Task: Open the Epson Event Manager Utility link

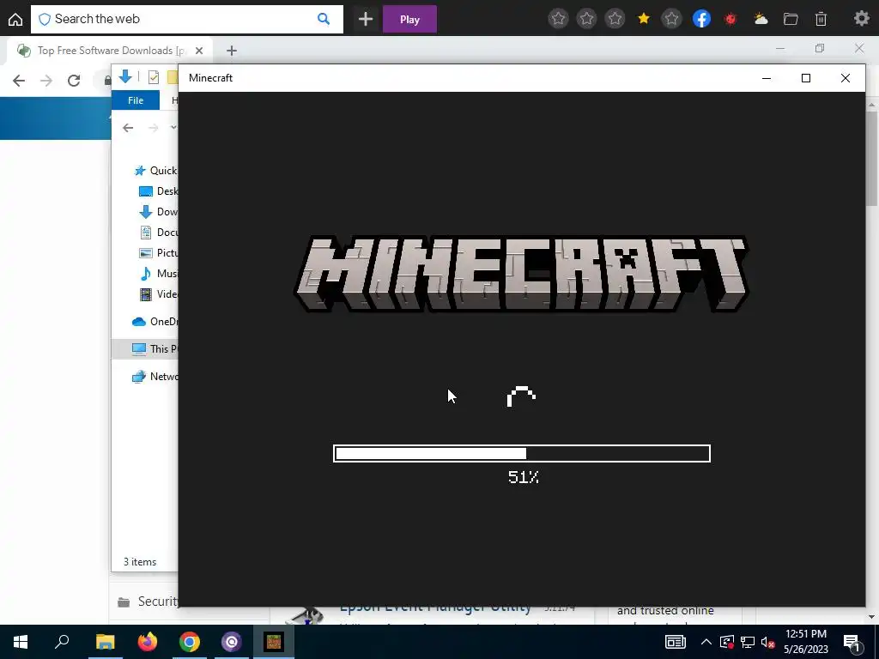Action: point(435,608)
